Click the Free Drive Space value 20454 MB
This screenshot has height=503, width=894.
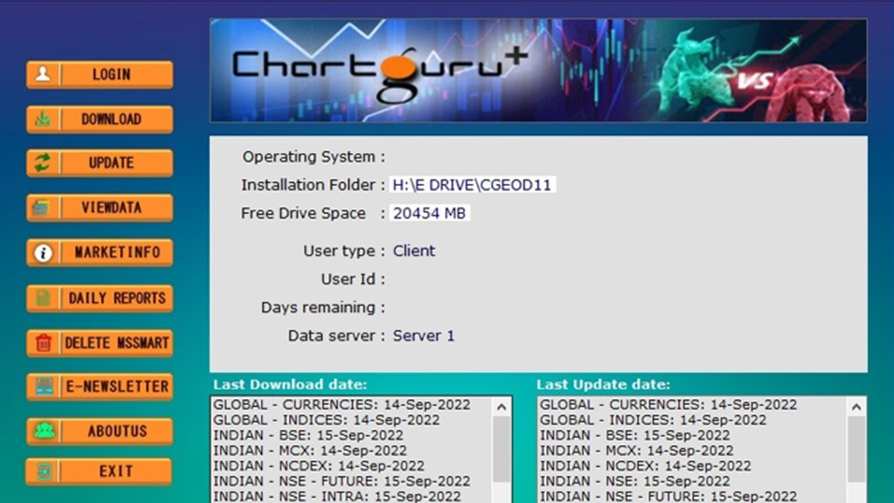click(429, 213)
